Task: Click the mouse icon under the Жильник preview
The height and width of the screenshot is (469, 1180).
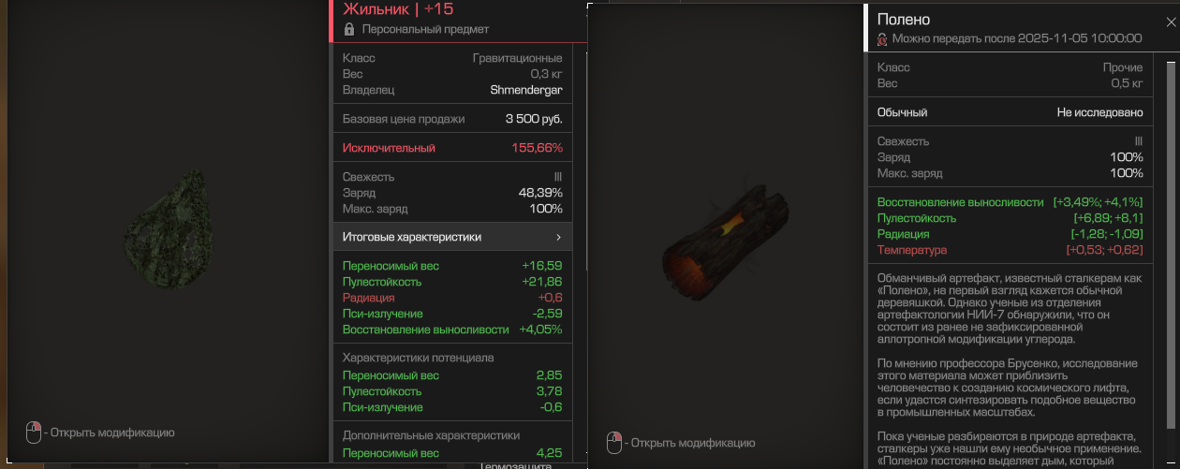Action: (x=35, y=432)
